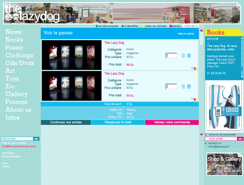Log out via se déconnecter

(107, 26)
